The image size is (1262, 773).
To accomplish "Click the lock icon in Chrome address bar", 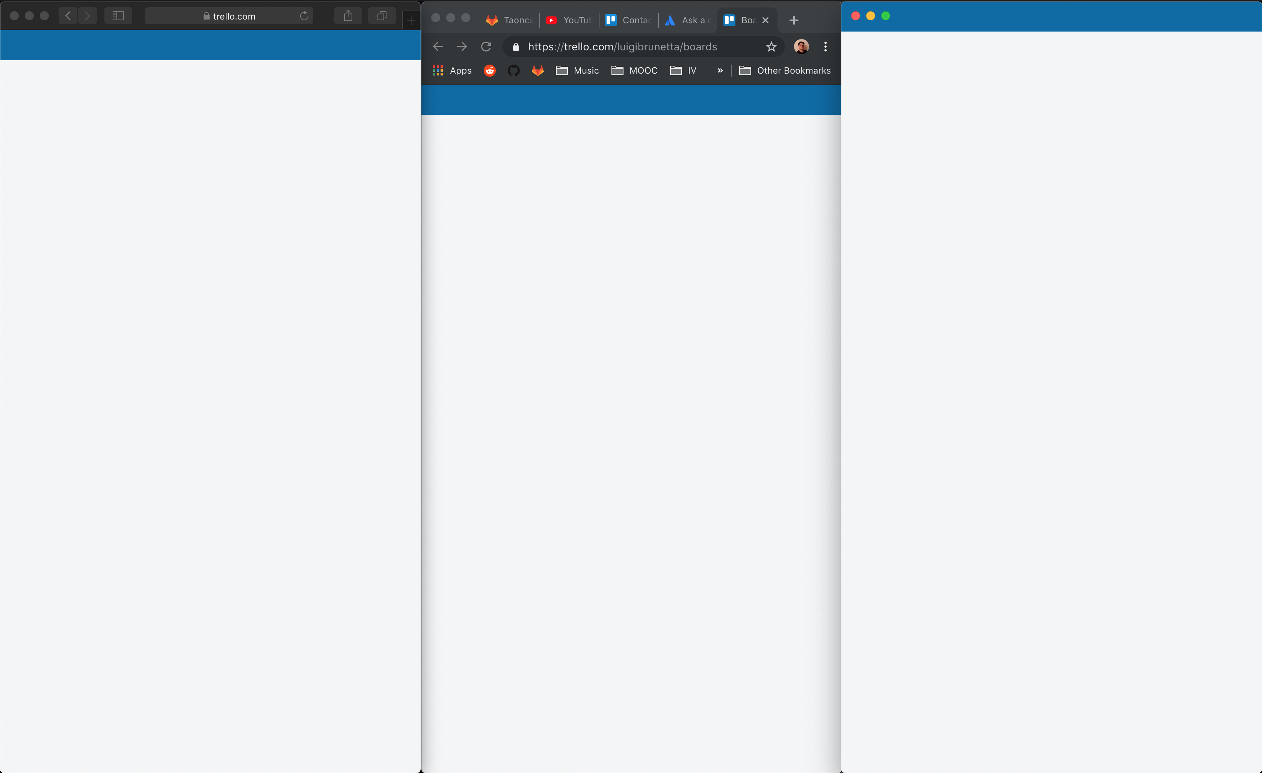I will tap(516, 47).
